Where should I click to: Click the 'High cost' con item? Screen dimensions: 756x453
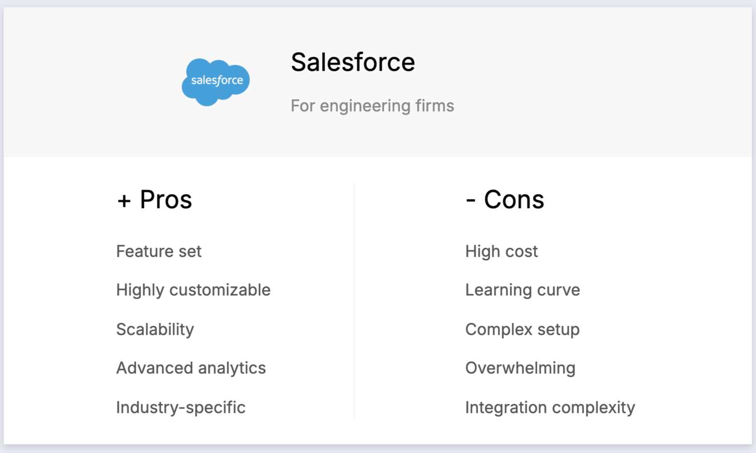pos(501,252)
